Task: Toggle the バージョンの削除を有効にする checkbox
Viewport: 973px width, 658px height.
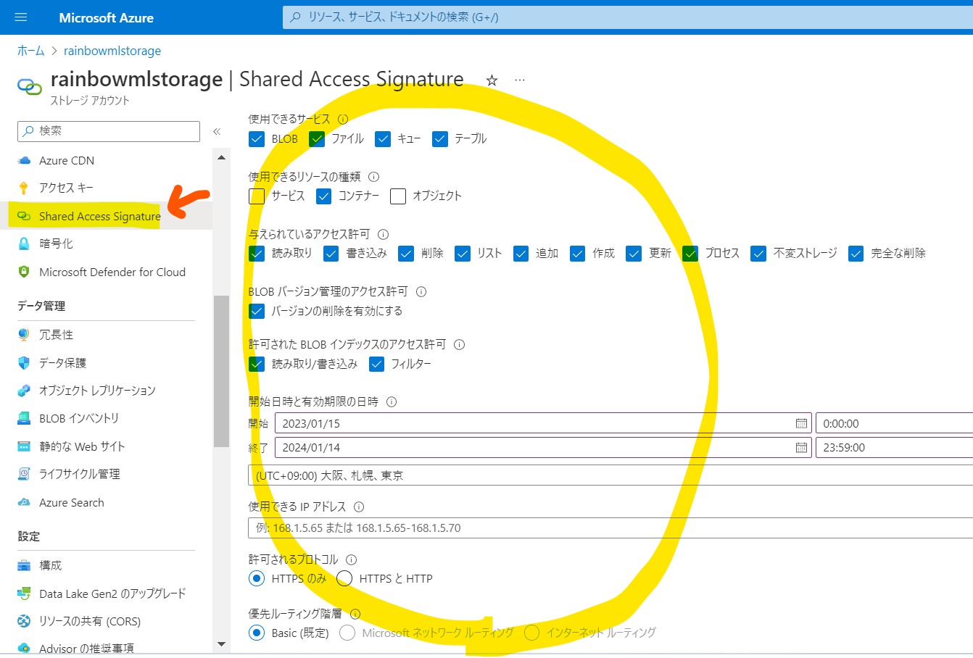Action: pyautogui.click(x=257, y=311)
